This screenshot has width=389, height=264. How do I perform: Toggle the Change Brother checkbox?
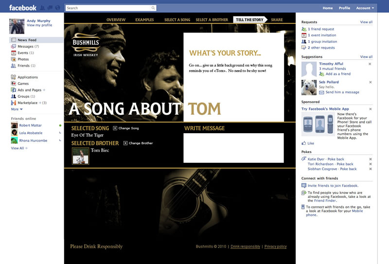(125, 143)
